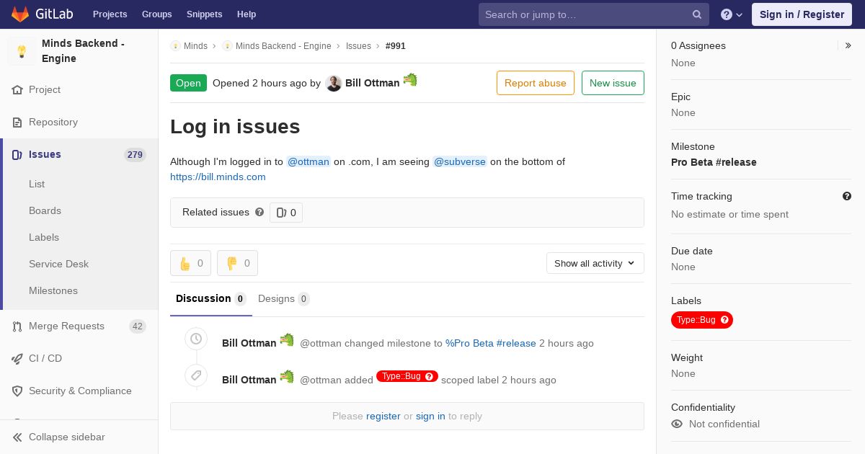Click the 279 issues count badge
The width and height of the screenshot is (865, 454).
(135, 155)
